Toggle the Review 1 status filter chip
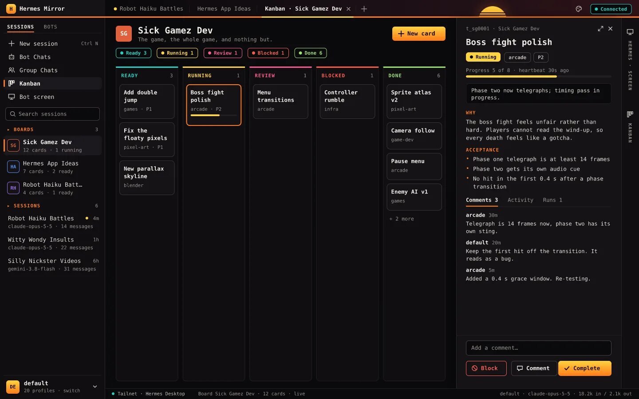 (x=223, y=53)
